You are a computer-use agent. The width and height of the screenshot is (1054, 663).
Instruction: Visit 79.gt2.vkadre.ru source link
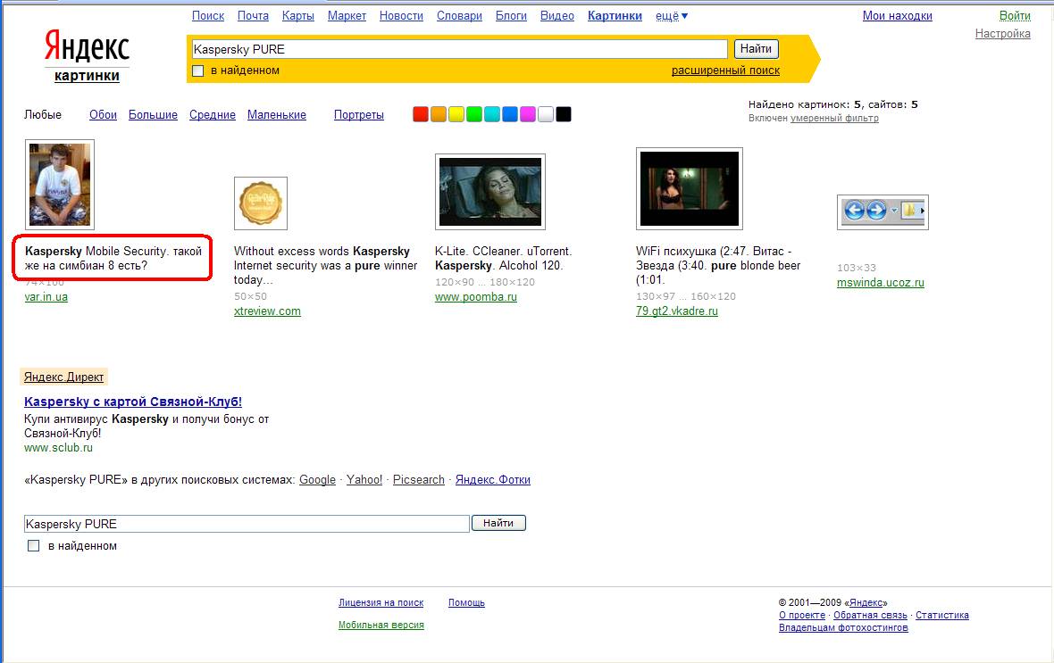click(x=677, y=311)
